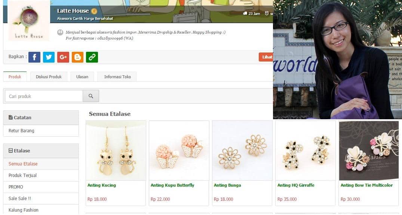The width and height of the screenshot is (402, 215).
Task: Click the Catatan list icon in the sidebar
Action: [x=11, y=117]
